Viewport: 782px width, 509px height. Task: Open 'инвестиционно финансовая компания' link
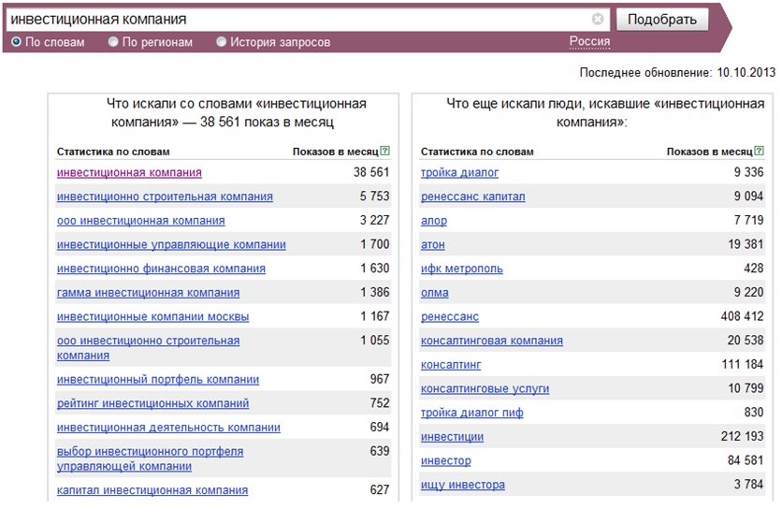coord(161,269)
